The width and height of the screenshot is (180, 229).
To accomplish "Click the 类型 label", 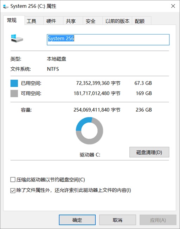I will 16,59.
